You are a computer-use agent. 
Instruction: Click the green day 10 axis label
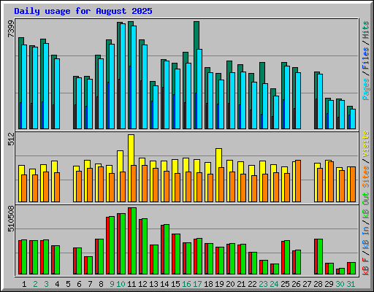(x=121, y=284)
